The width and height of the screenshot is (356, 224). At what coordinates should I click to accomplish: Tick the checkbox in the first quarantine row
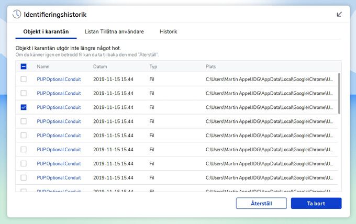(24, 79)
